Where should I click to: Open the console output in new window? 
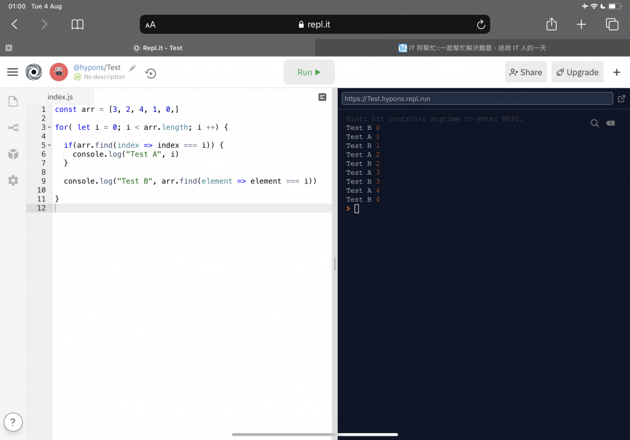621,98
